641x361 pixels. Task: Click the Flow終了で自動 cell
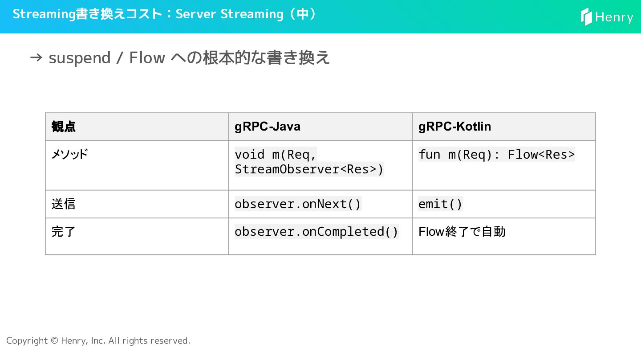point(462,232)
